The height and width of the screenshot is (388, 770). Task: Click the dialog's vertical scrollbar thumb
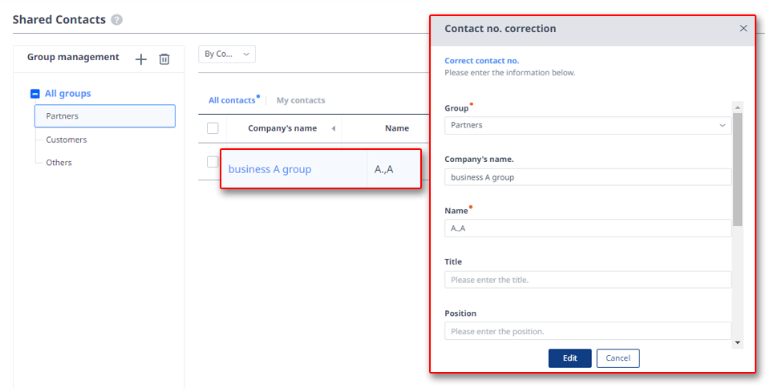[737, 169]
